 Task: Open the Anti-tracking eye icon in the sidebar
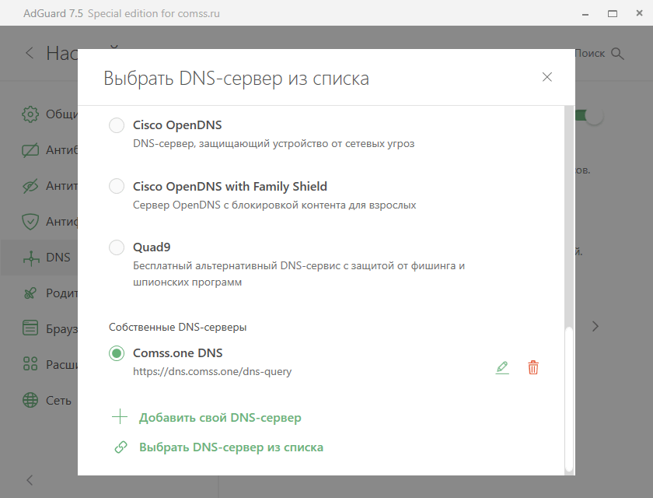click(30, 186)
